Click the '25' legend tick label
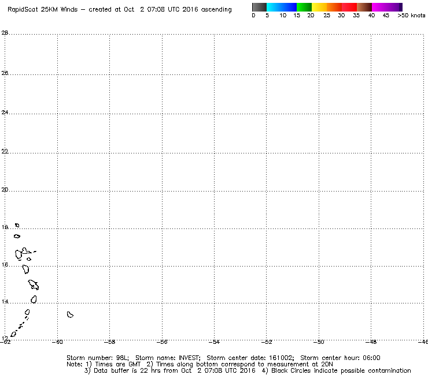The height and width of the screenshot is (375, 428). point(327,16)
